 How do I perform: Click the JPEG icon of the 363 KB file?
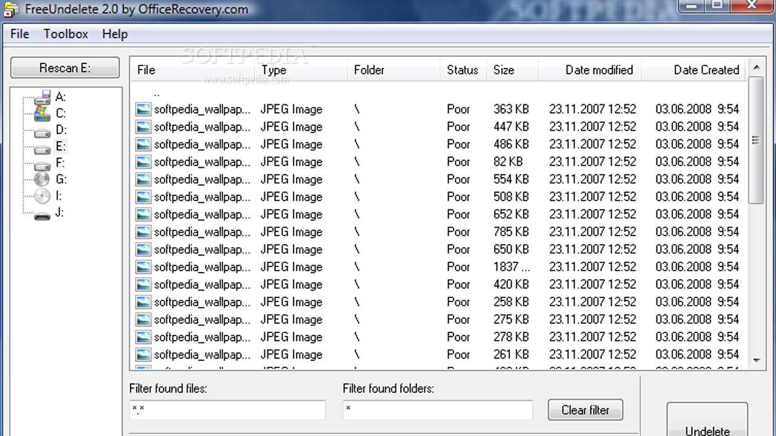click(143, 110)
